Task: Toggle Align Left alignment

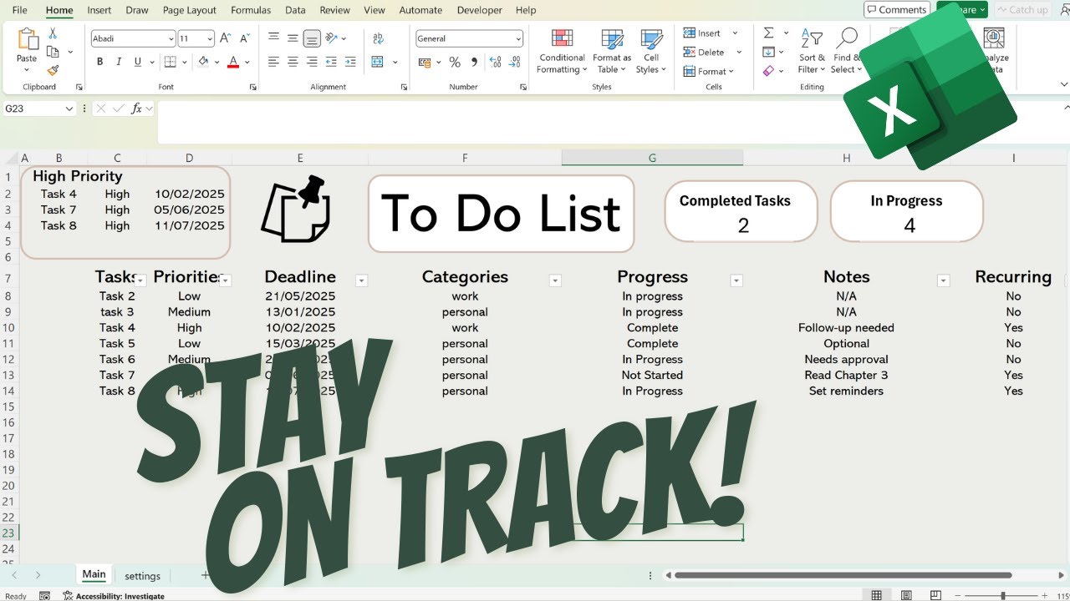Action: pyautogui.click(x=273, y=62)
